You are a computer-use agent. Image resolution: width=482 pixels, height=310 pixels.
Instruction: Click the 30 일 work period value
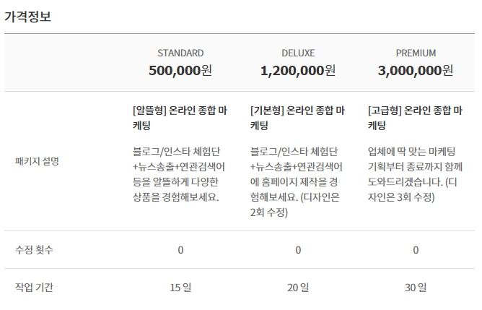point(416,288)
